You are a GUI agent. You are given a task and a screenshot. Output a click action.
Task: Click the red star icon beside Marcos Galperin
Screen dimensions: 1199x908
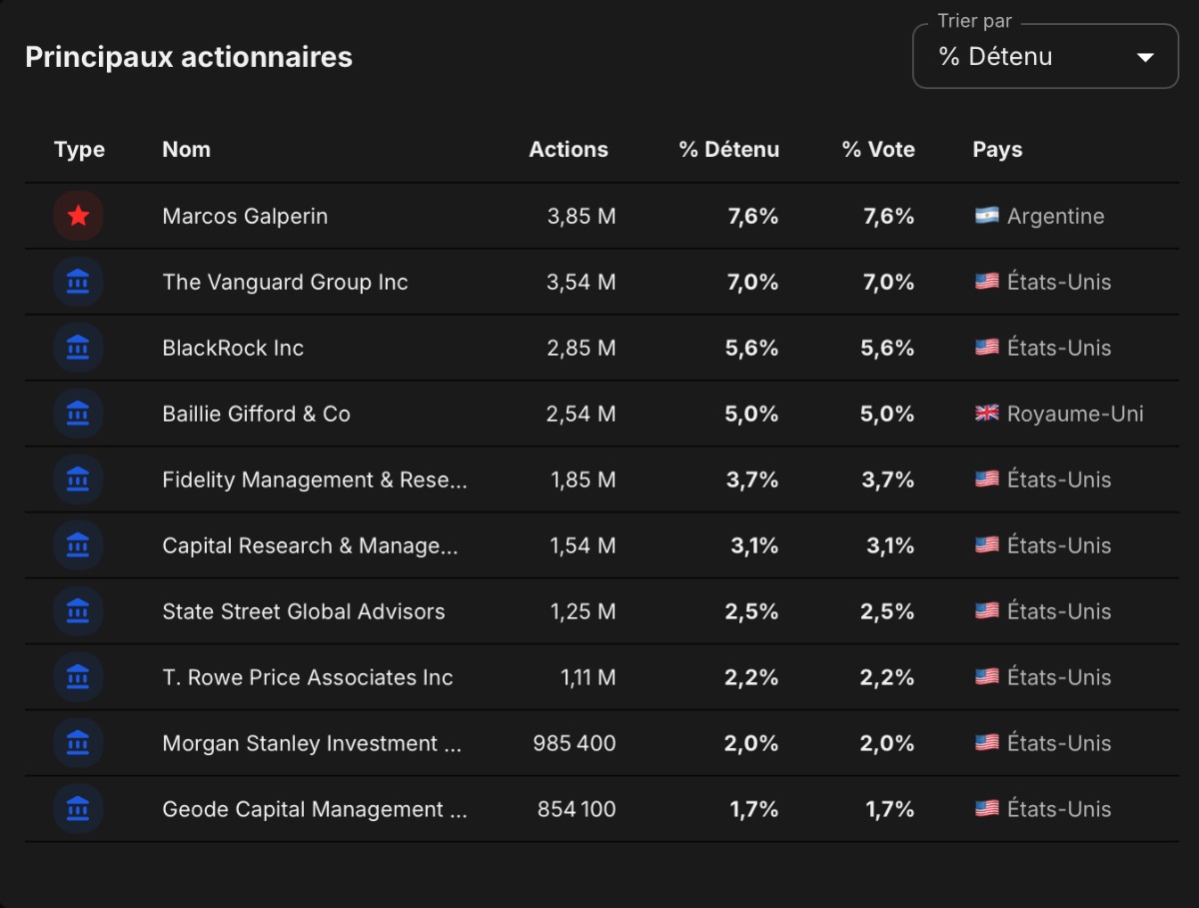(78, 216)
